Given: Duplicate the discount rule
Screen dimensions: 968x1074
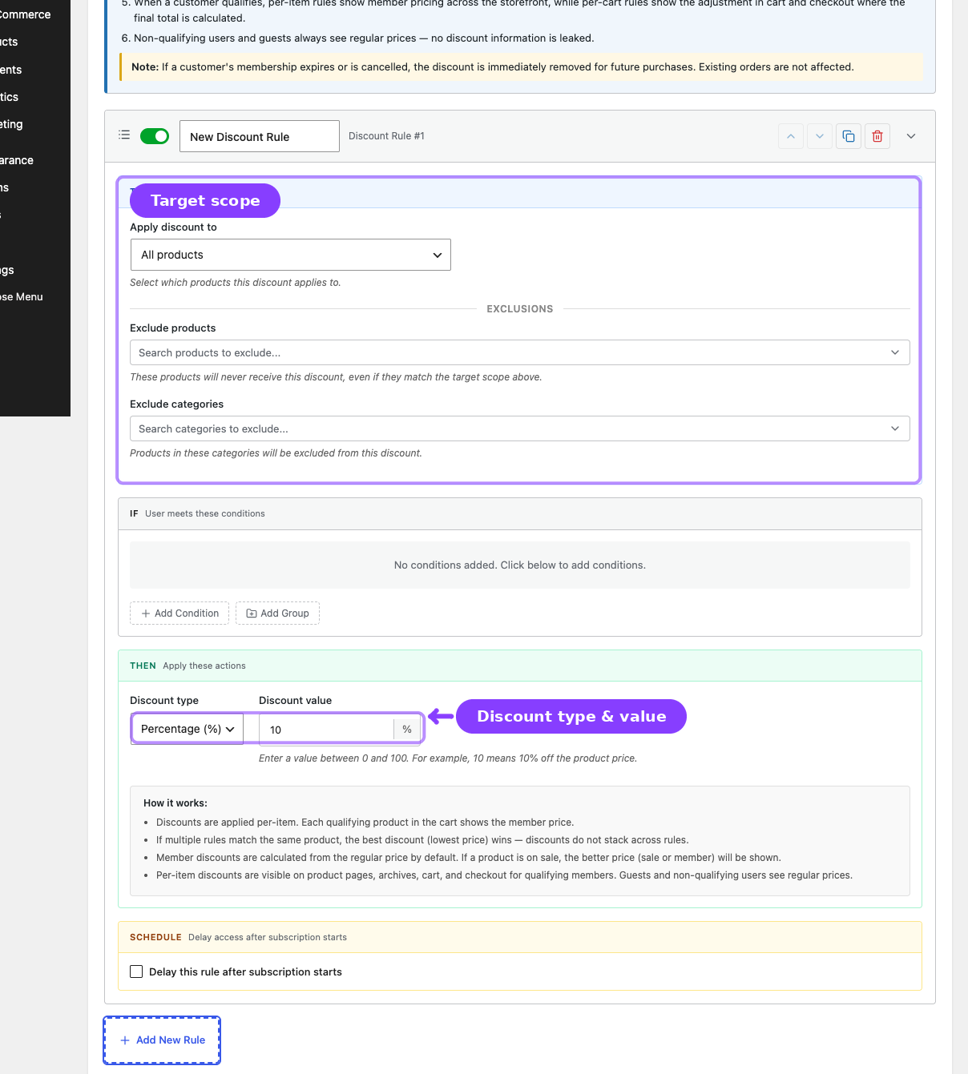Looking at the screenshot, I should [x=849, y=136].
